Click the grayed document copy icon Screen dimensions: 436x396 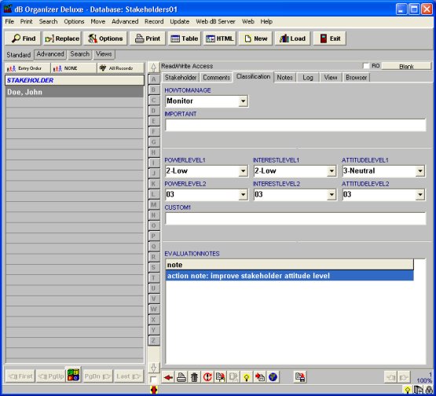tap(233, 377)
